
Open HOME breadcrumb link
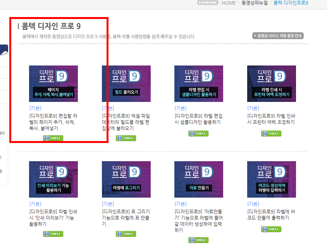coord(229,3)
